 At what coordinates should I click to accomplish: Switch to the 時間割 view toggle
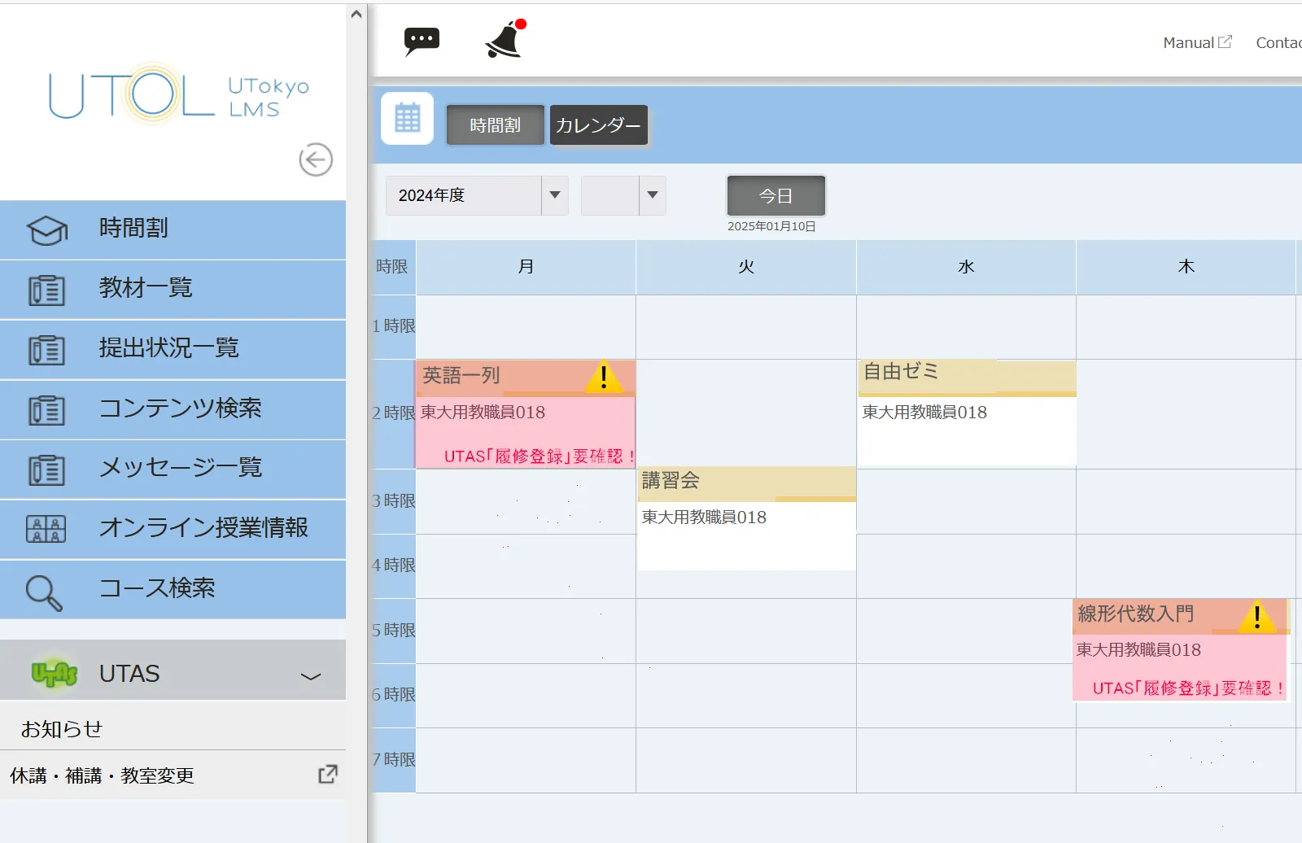495,125
